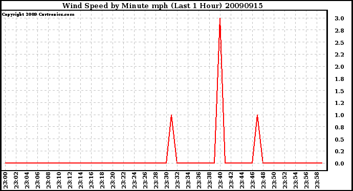Click the 23:10 time axis label

pyautogui.click(x=59, y=180)
